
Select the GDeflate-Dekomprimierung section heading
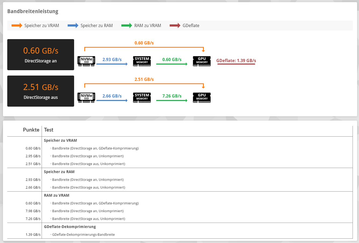pos(70,227)
